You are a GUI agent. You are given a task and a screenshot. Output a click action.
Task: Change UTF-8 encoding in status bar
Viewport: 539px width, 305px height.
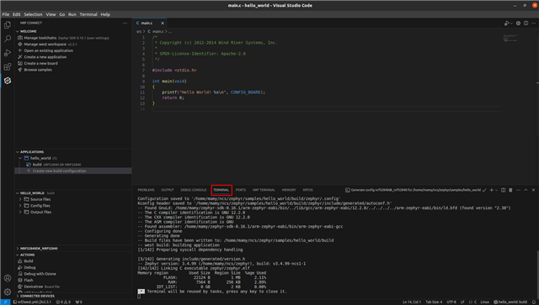tap(451, 302)
